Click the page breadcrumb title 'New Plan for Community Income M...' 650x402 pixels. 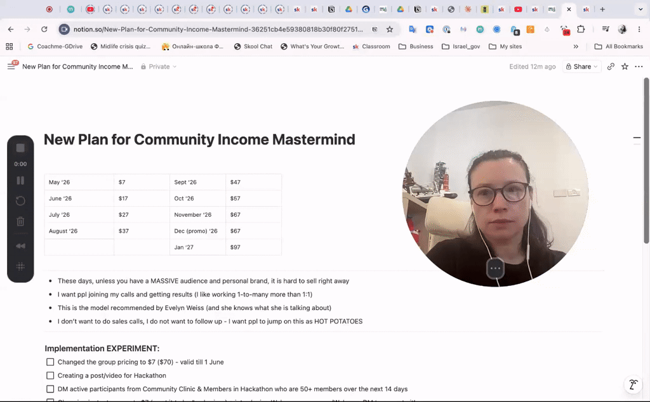pyautogui.click(x=77, y=66)
